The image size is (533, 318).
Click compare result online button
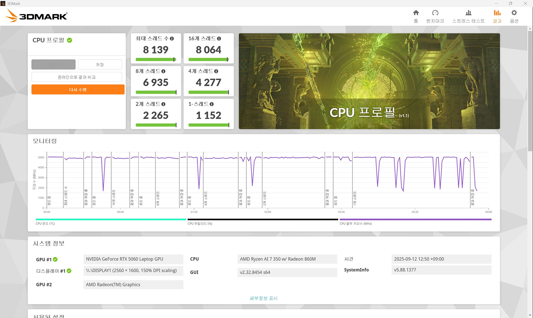[77, 77]
